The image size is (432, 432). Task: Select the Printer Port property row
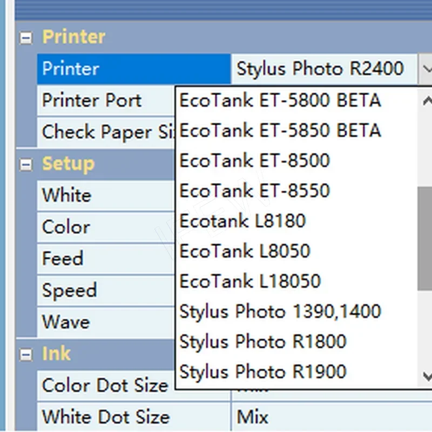[106, 100]
